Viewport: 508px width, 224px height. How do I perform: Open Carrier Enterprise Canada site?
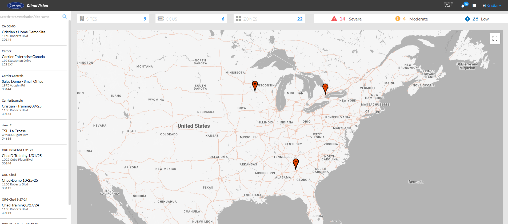(23, 57)
